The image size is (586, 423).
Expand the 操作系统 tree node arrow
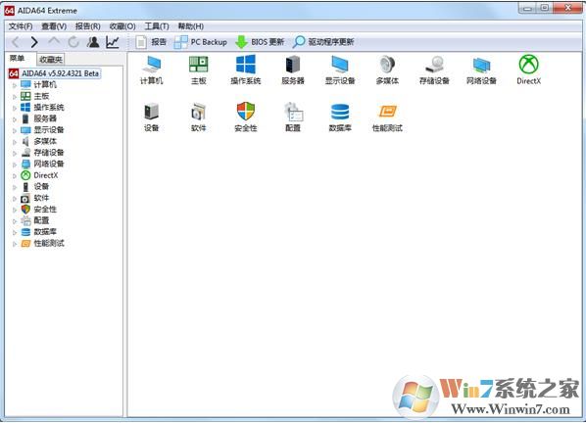(x=15, y=108)
